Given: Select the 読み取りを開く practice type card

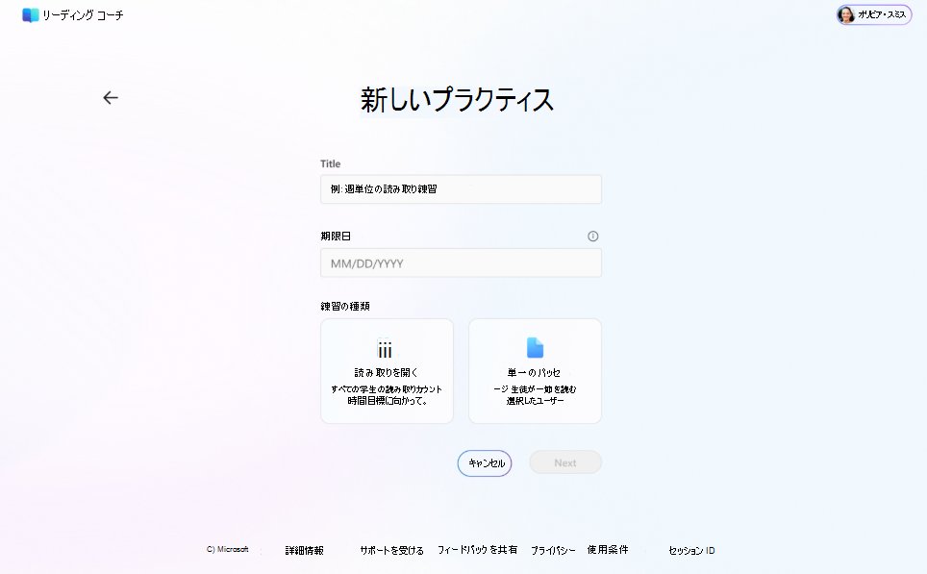Looking at the screenshot, I should 387,370.
